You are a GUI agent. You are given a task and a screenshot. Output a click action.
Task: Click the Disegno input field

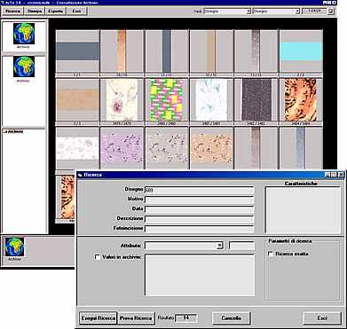(199, 190)
